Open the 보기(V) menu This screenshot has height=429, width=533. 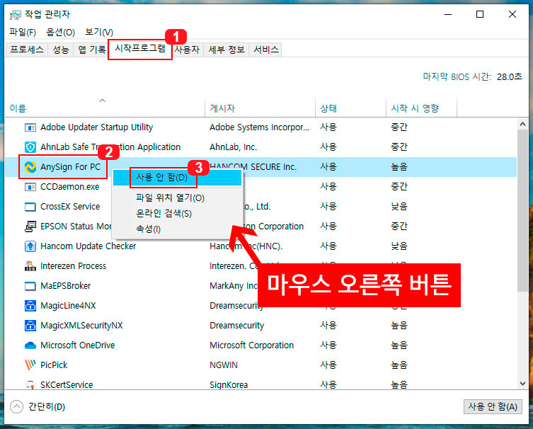click(99, 33)
